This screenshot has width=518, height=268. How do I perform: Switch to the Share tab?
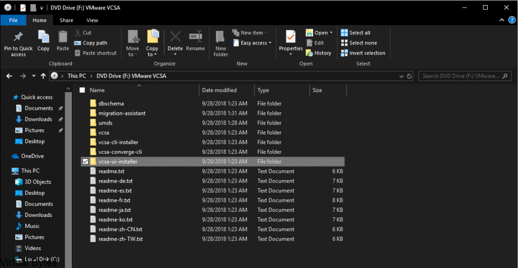point(66,20)
